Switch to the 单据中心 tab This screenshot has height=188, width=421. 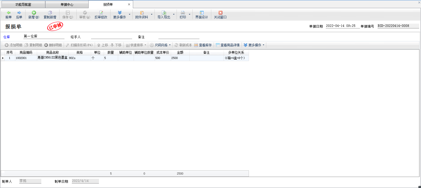pyautogui.click(x=67, y=4)
